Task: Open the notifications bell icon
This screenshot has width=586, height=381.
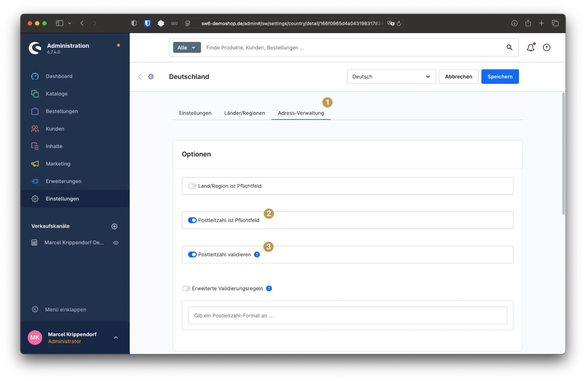Action: click(x=530, y=47)
